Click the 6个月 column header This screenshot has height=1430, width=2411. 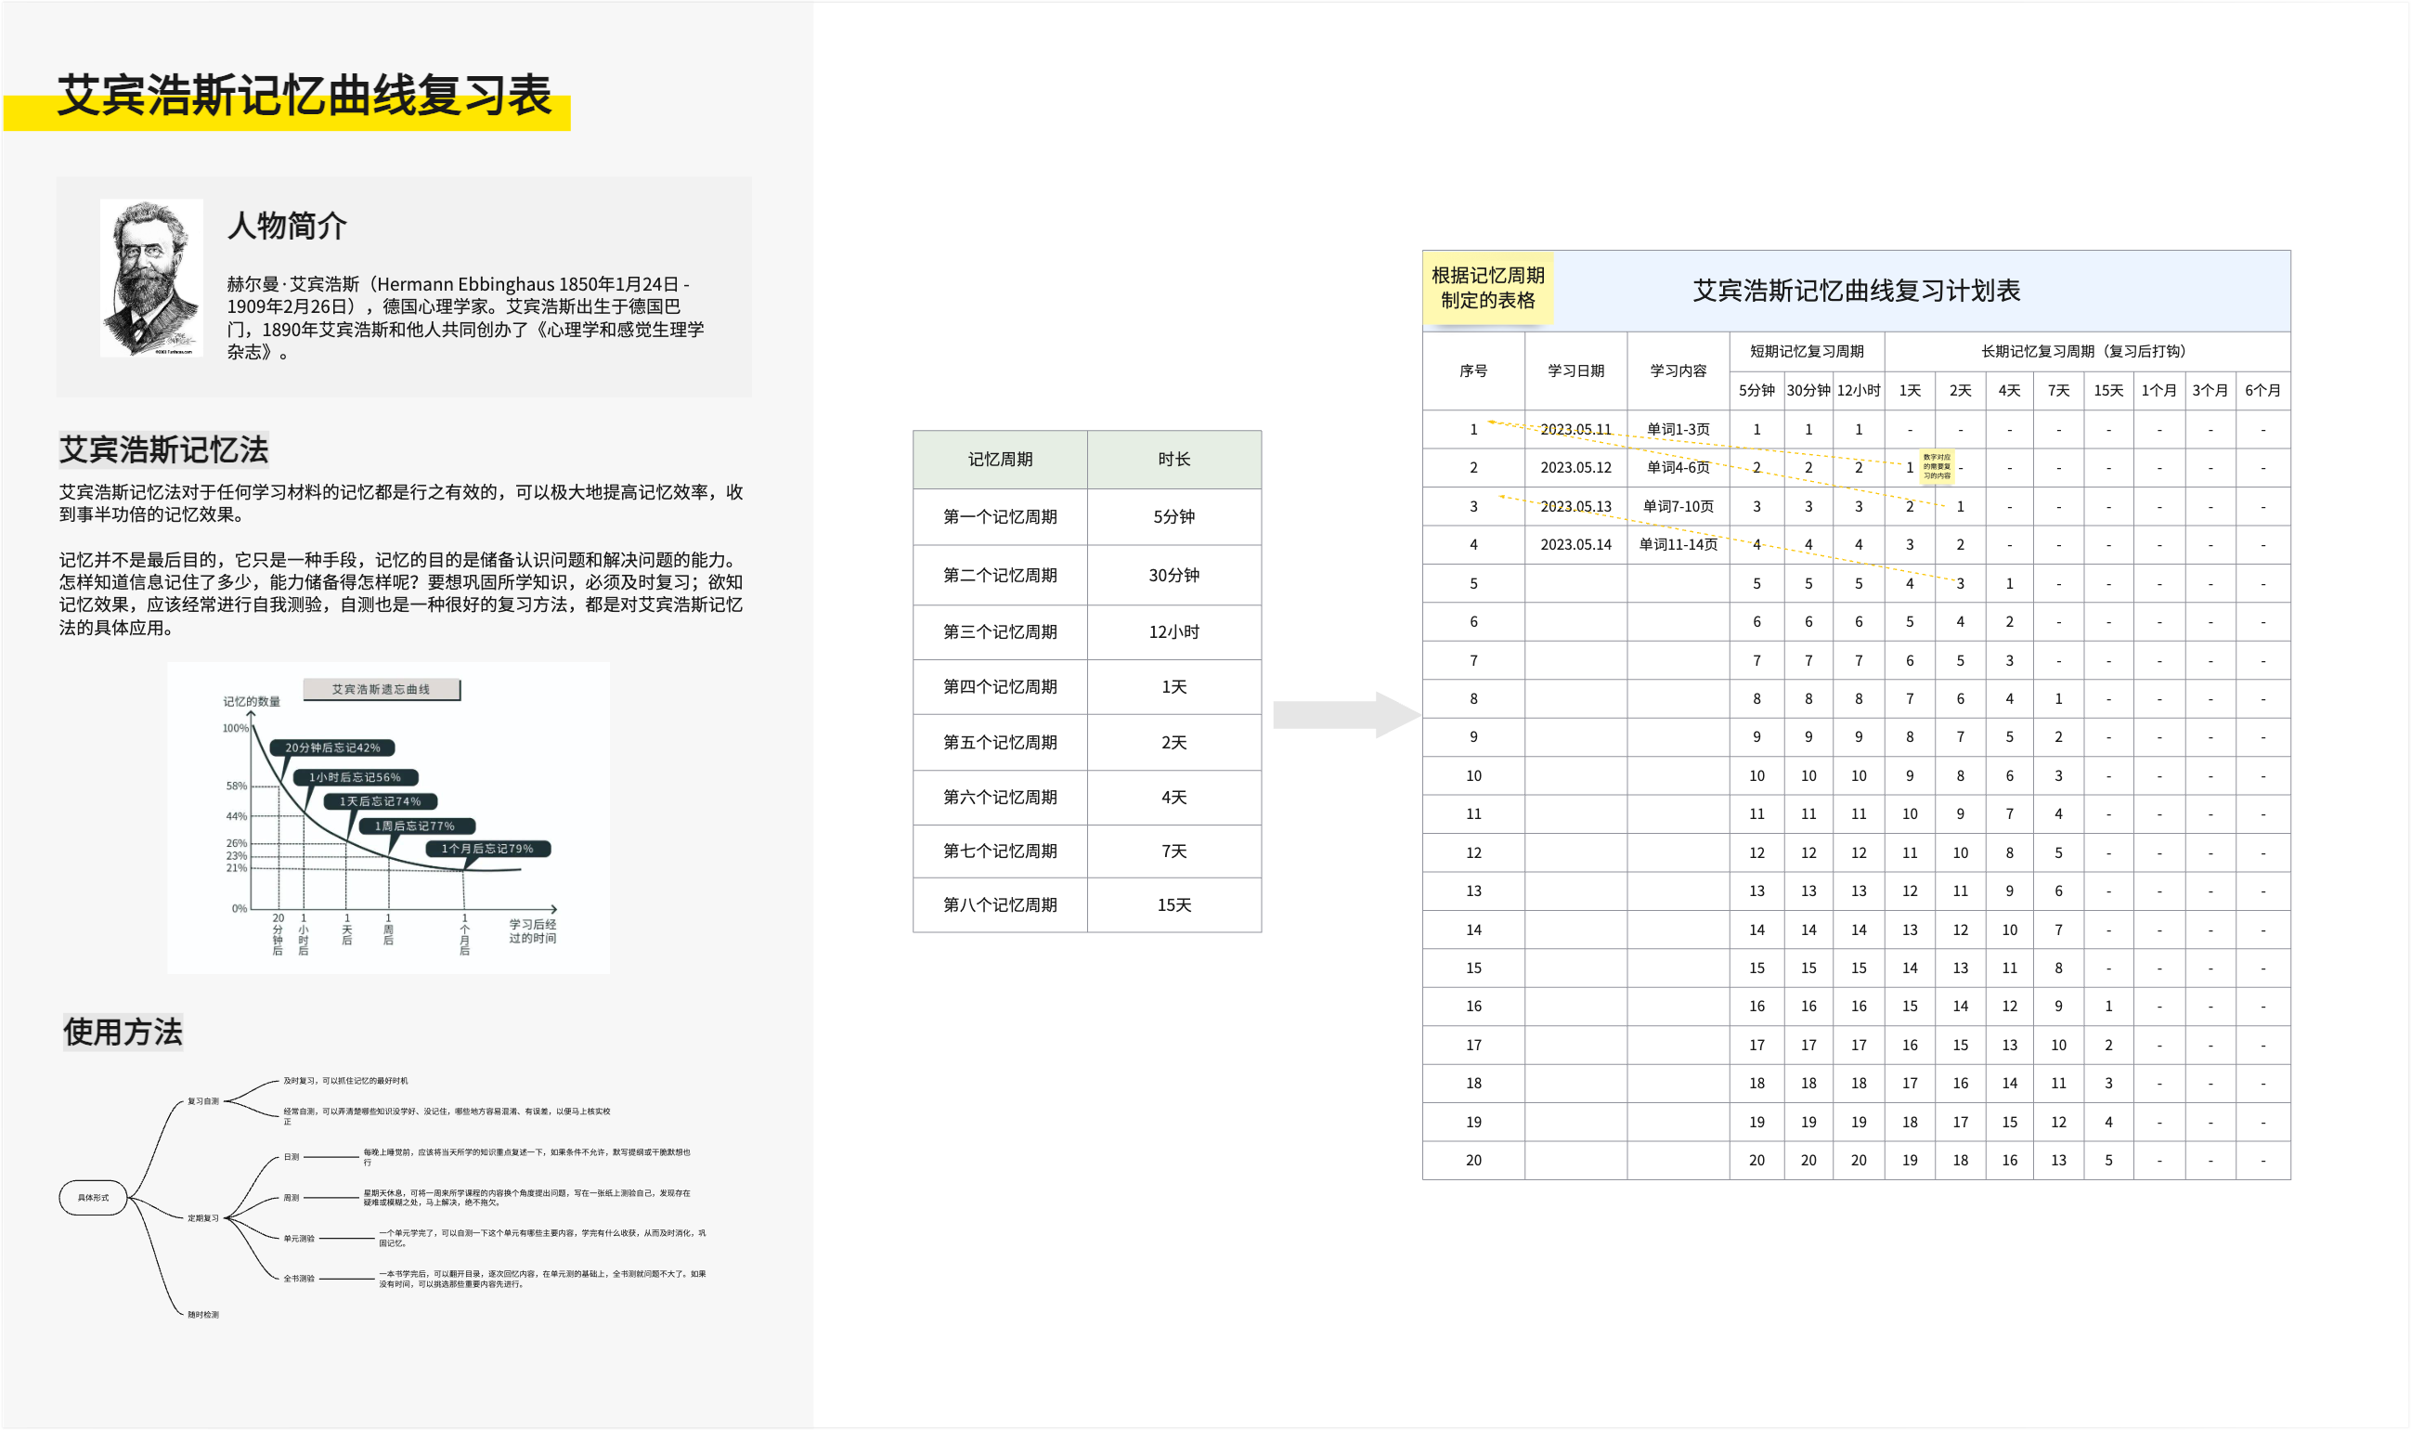point(2262,391)
